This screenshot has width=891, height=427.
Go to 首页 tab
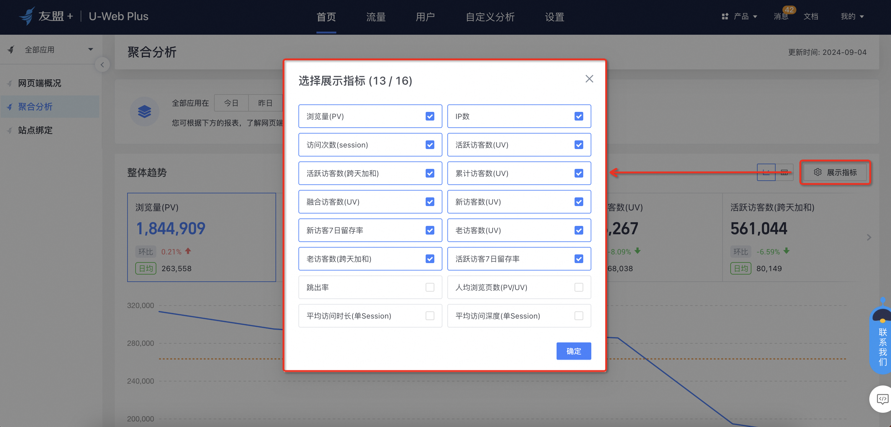tap(326, 17)
